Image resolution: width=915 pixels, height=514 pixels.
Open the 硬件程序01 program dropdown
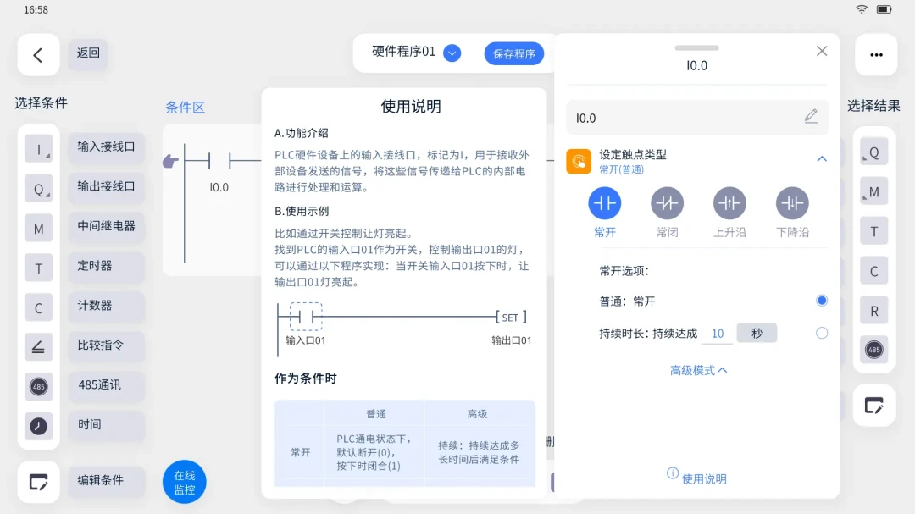452,53
